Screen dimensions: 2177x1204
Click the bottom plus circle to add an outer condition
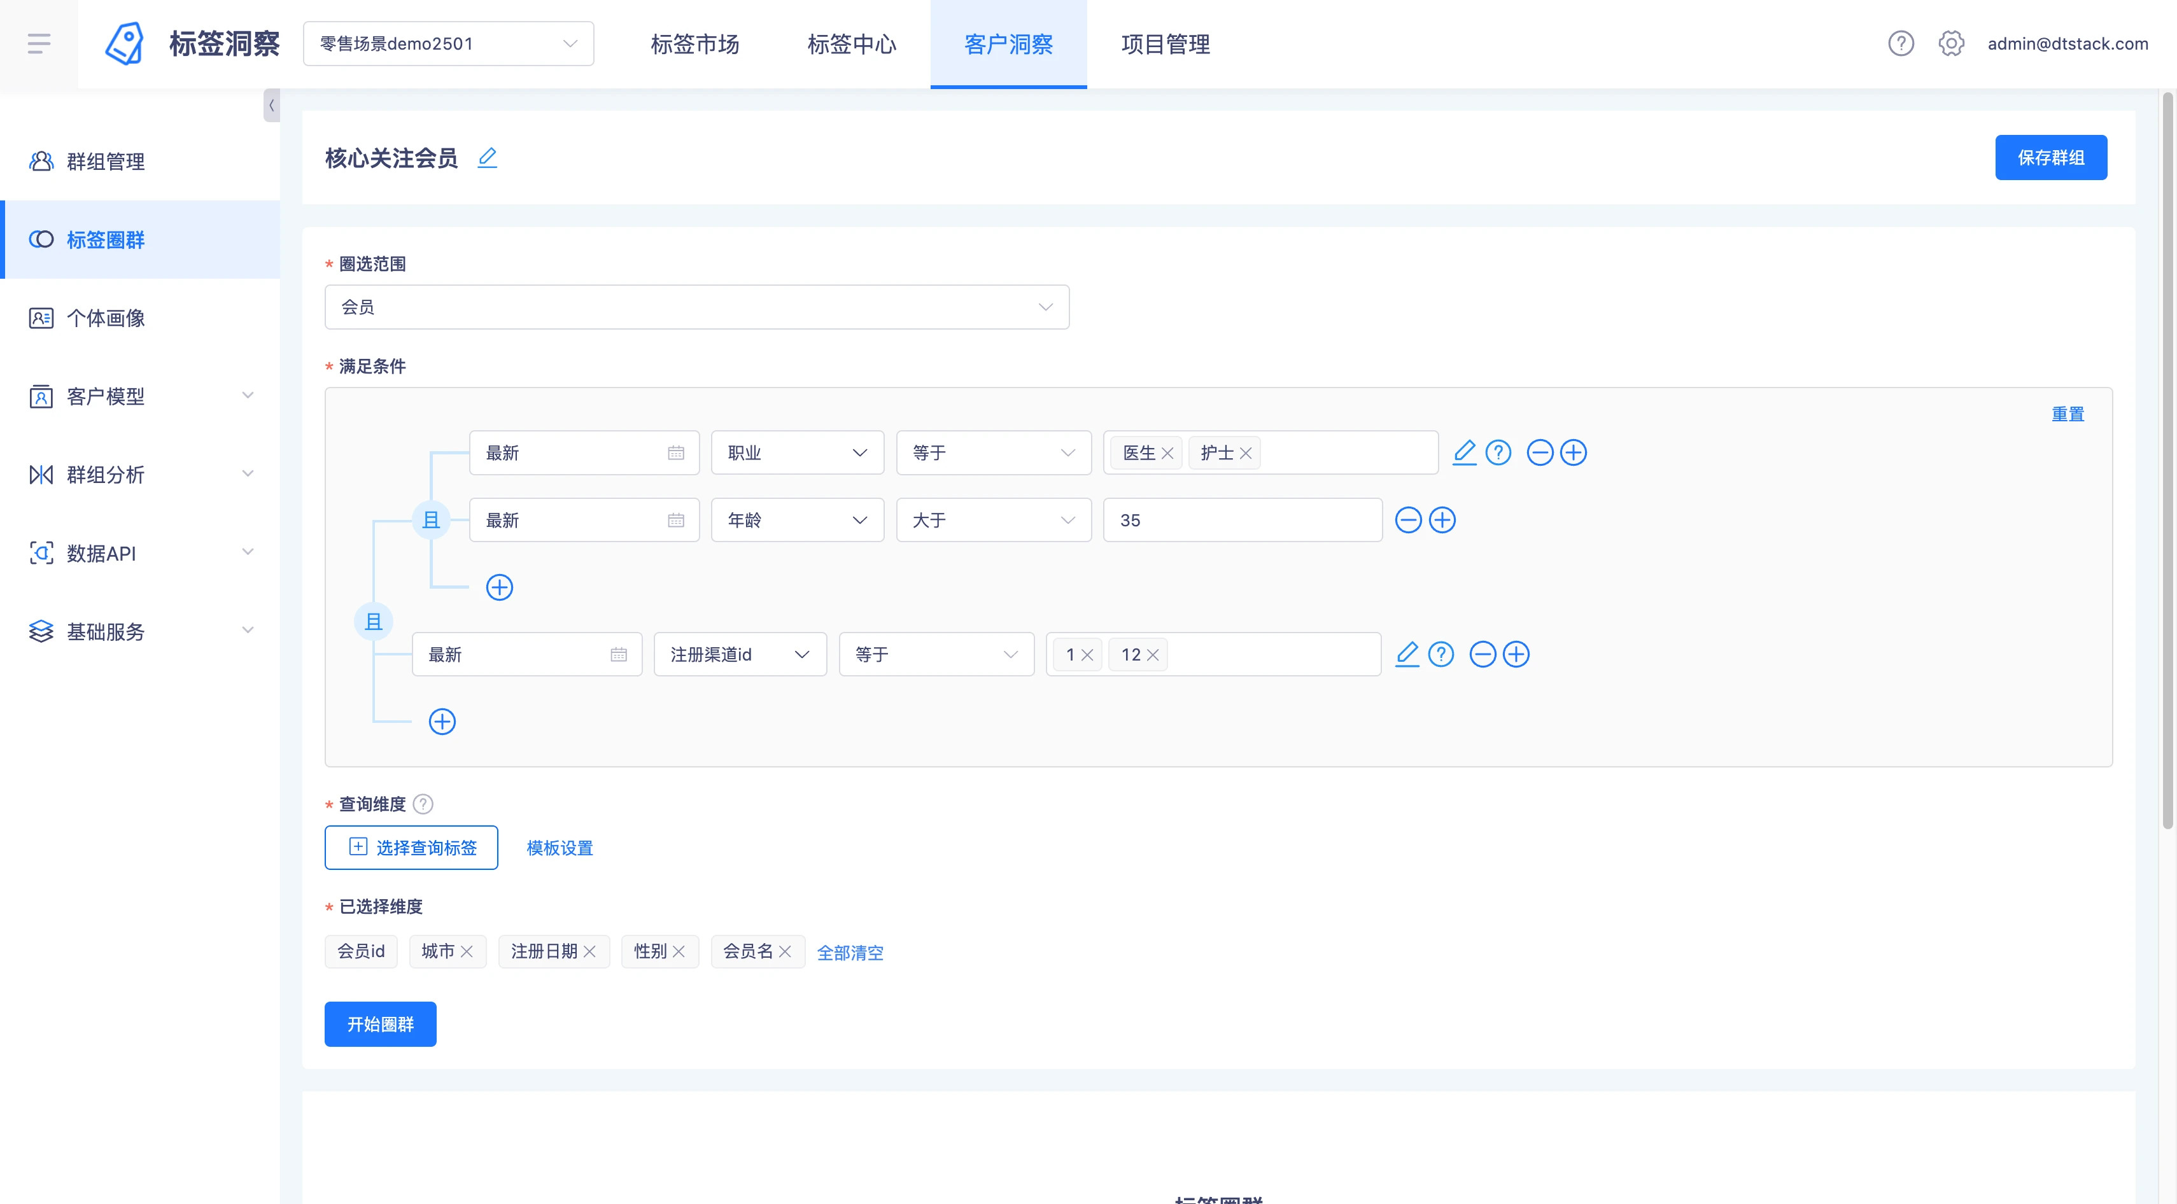442,722
